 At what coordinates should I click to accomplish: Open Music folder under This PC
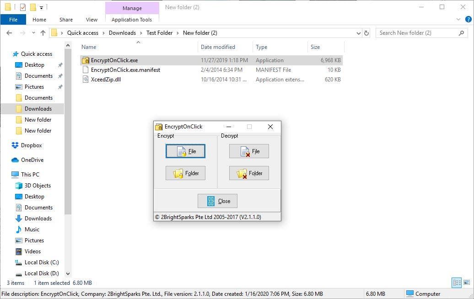pos(32,229)
